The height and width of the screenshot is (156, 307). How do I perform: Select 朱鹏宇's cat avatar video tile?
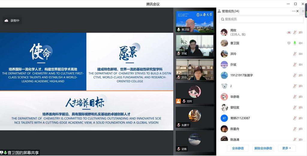click(195, 117)
